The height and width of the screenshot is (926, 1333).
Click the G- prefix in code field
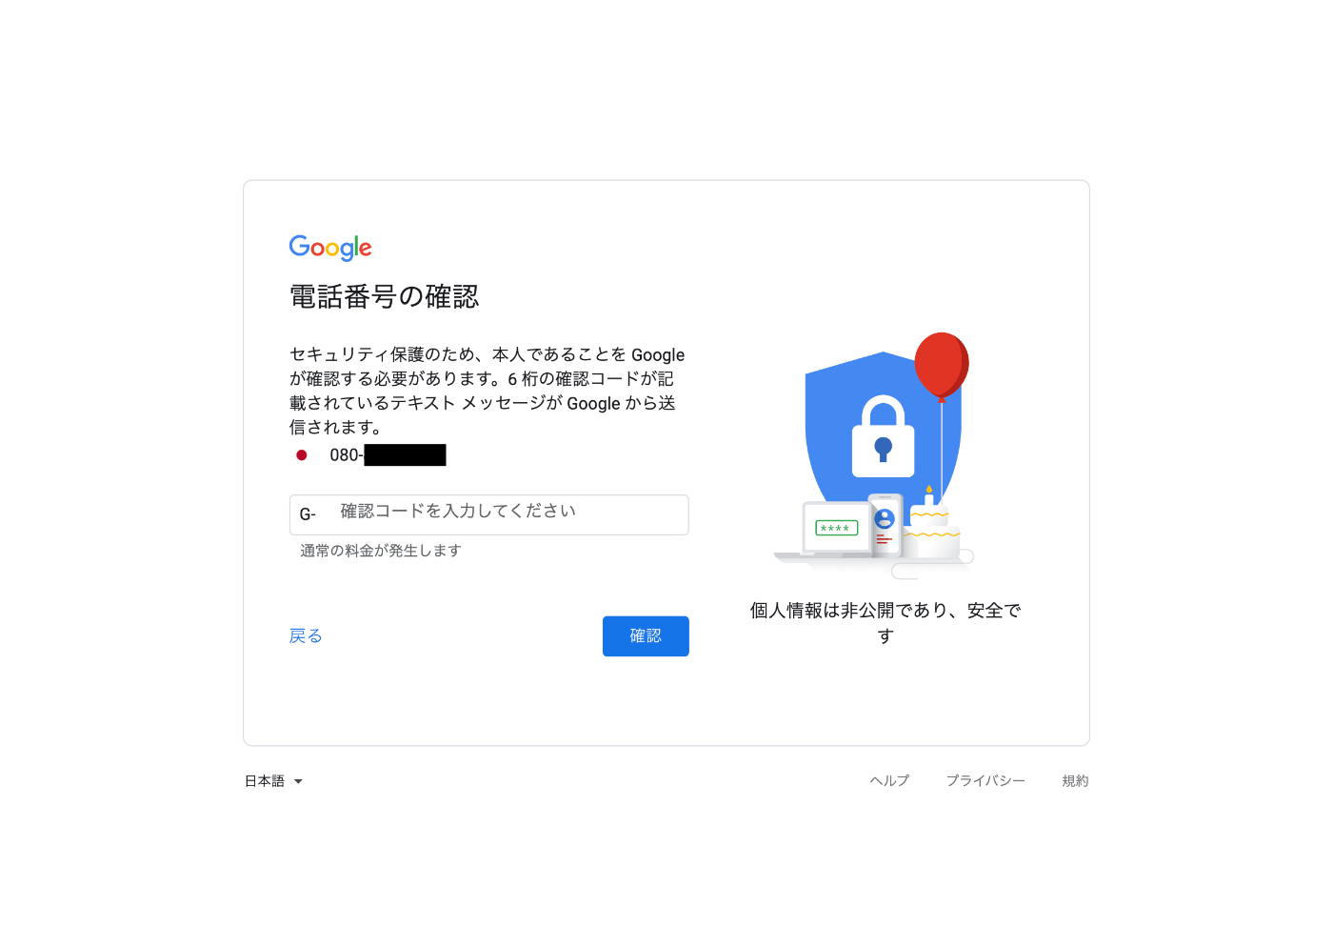[x=308, y=514]
